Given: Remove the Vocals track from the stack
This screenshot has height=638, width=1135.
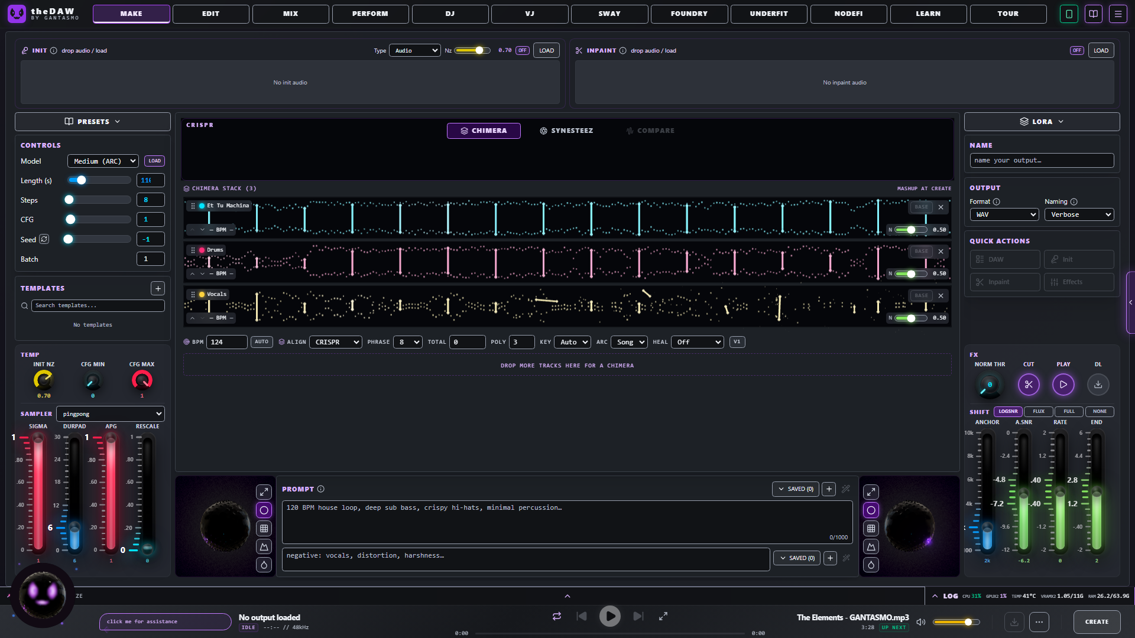Looking at the screenshot, I should point(941,295).
